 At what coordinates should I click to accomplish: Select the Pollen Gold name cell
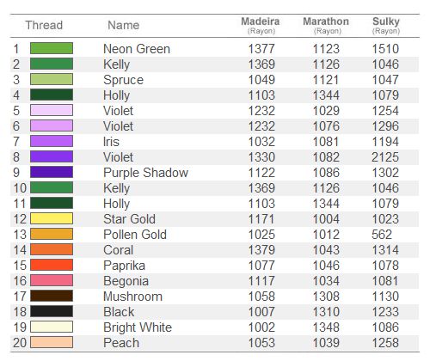click(135, 235)
